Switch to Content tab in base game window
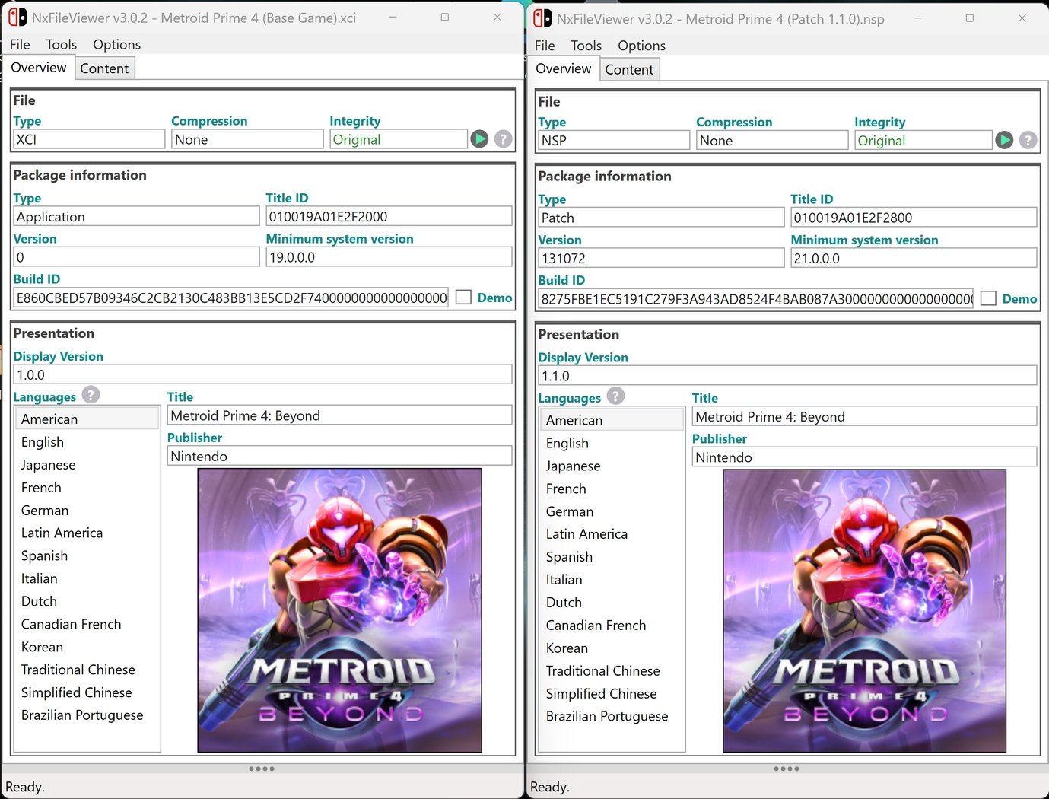The width and height of the screenshot is (1049, 799). click(x=104, y=68)
